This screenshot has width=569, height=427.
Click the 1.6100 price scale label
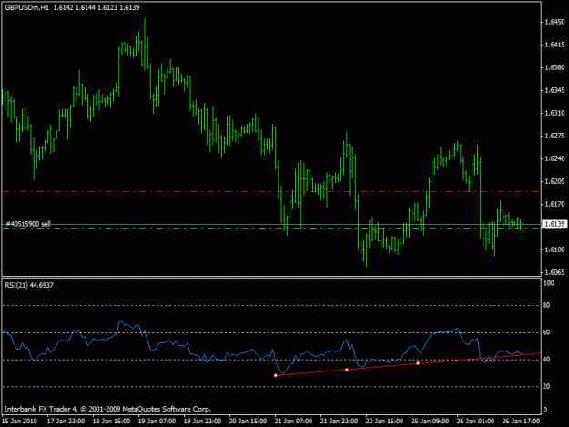(x=554, y=249)
